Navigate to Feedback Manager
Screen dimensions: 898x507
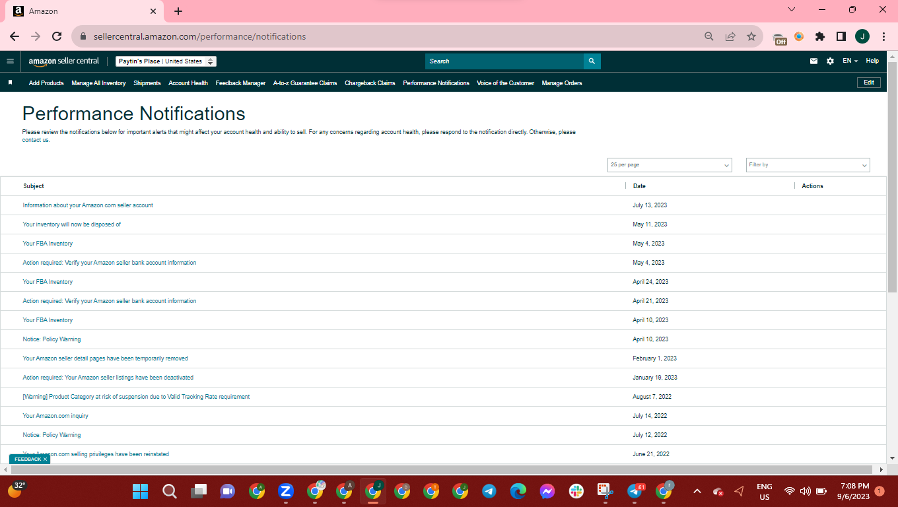240,83
